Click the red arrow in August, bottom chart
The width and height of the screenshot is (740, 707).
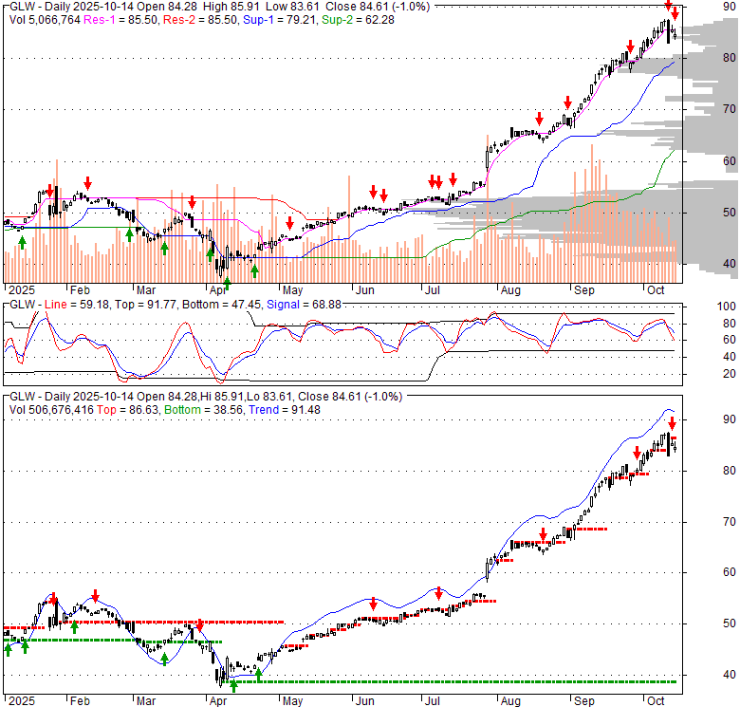pyautogui.click(x=543, y=533)
